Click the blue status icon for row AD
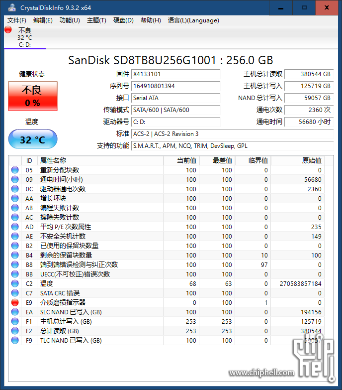Viewport: 342px width, 390px height. [x=15, y=227]
